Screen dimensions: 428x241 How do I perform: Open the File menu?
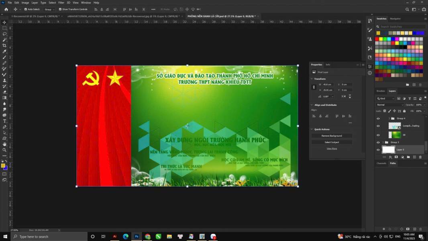pos(10,2)
